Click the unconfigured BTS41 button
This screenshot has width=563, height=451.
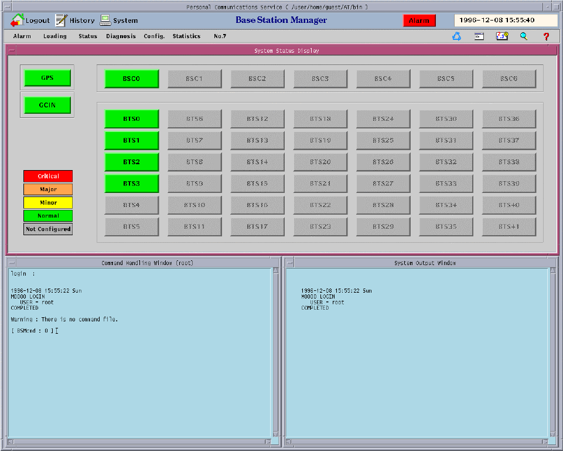click(509, 227)
